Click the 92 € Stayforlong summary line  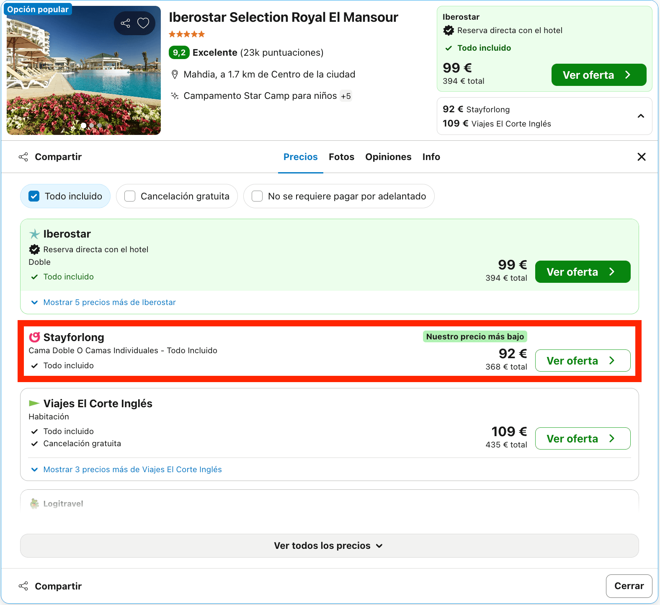click(476, 109)
